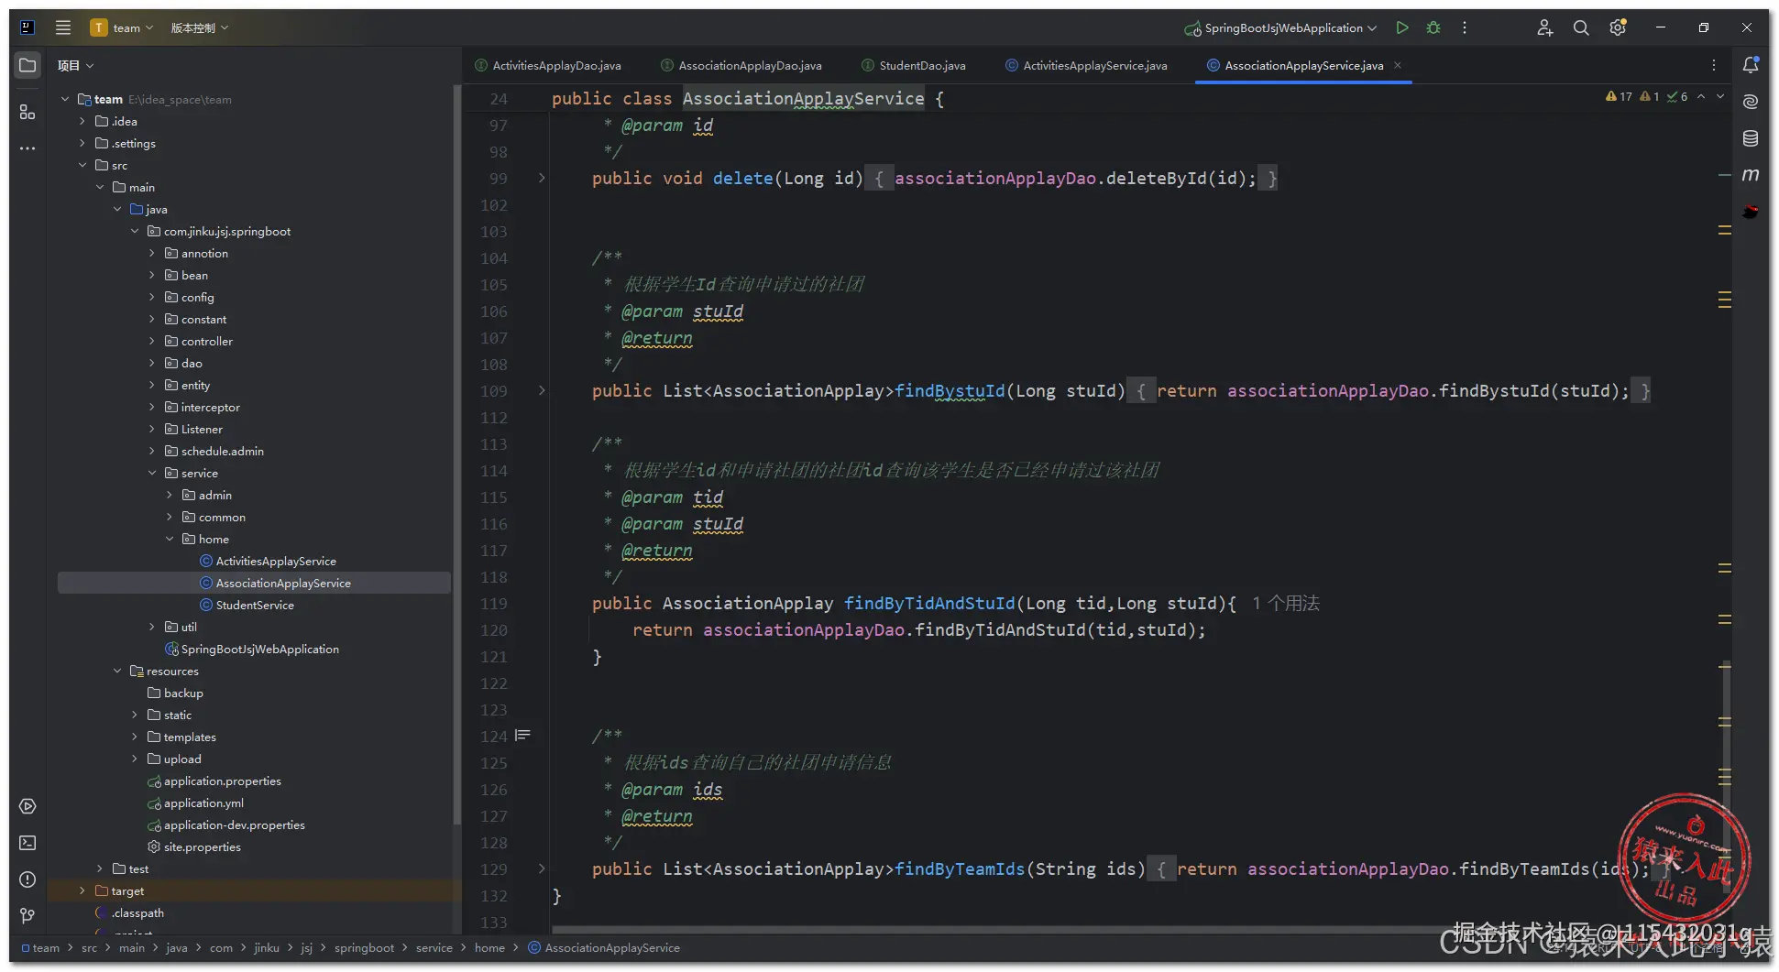This screenshot has height=972, width=1779.
Task: Open the 版本控制 dropdown menu
Action: [200, 27]
